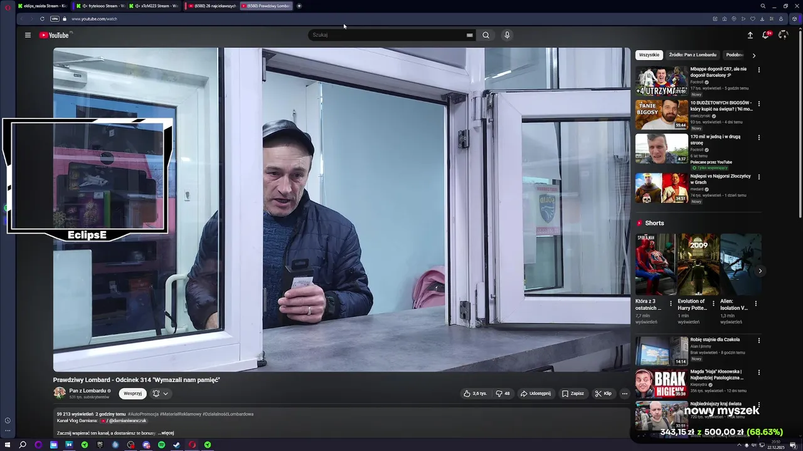Click the search magnifier button

486,35
